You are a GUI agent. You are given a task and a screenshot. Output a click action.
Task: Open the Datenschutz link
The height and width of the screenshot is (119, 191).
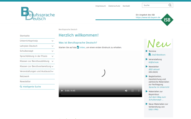click(114, 6)
